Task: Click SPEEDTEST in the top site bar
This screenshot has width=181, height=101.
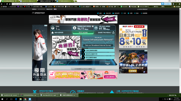Action: click(41, 9)
